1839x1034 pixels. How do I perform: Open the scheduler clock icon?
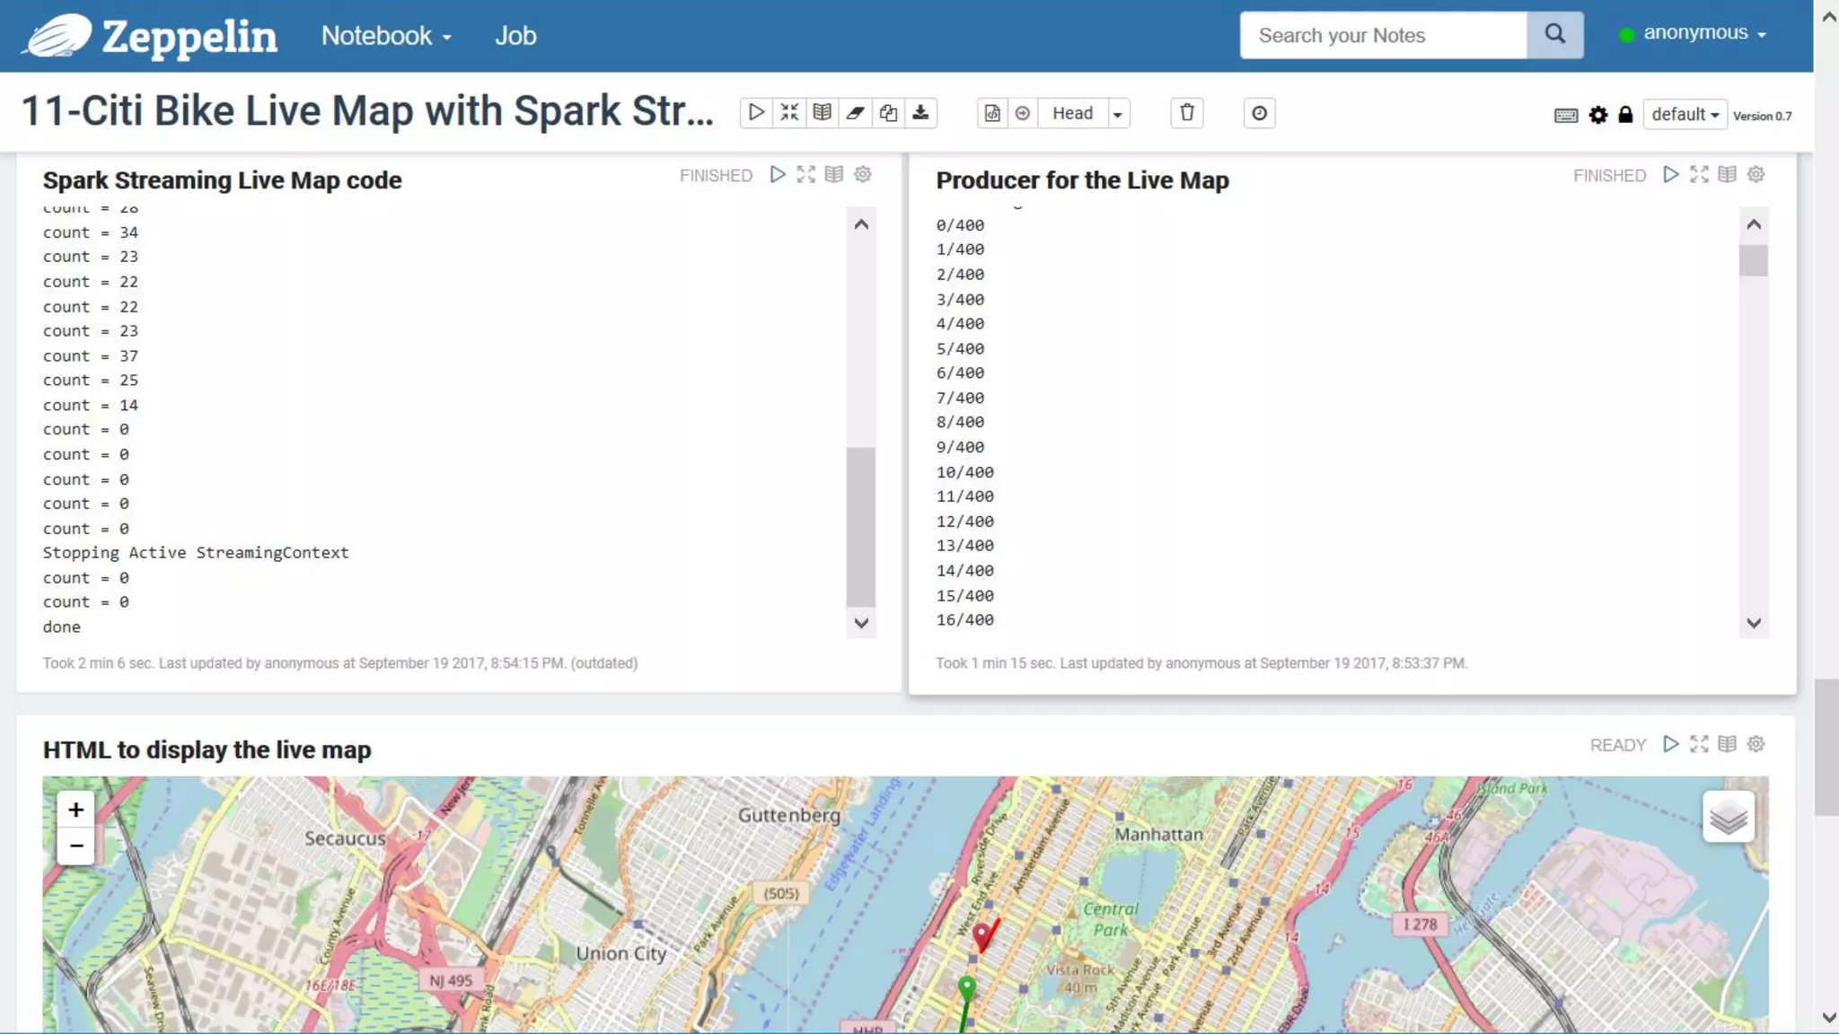[1259, 113]
